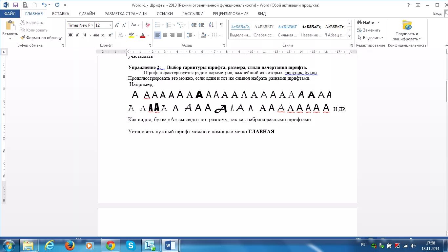Open the font size dropdown
Image resolution: width=448 pixels, height=252 pixels.
(110, 25)
